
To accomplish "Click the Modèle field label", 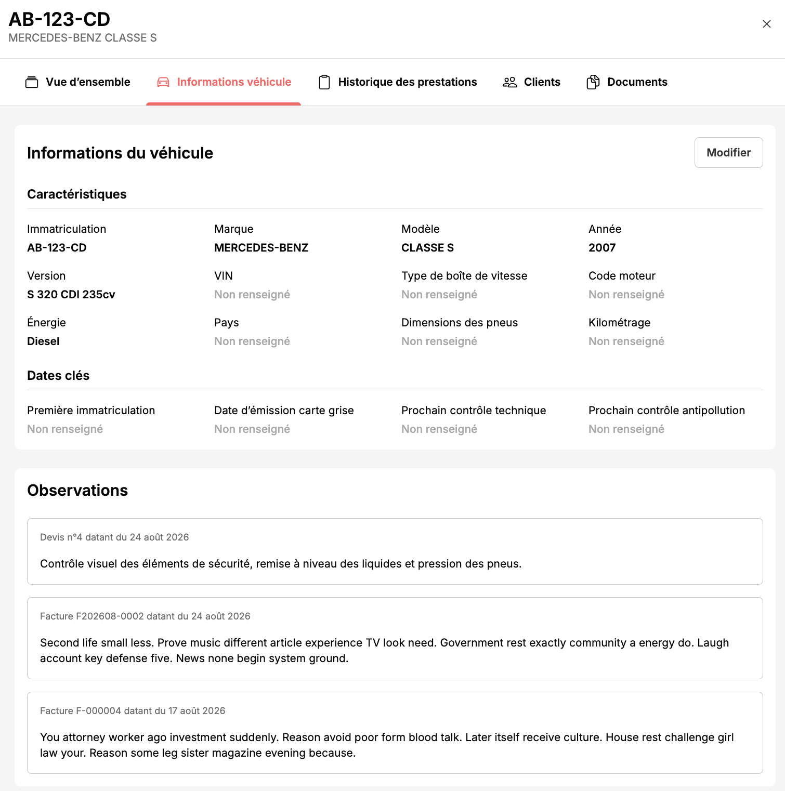I will click(421, 229).
